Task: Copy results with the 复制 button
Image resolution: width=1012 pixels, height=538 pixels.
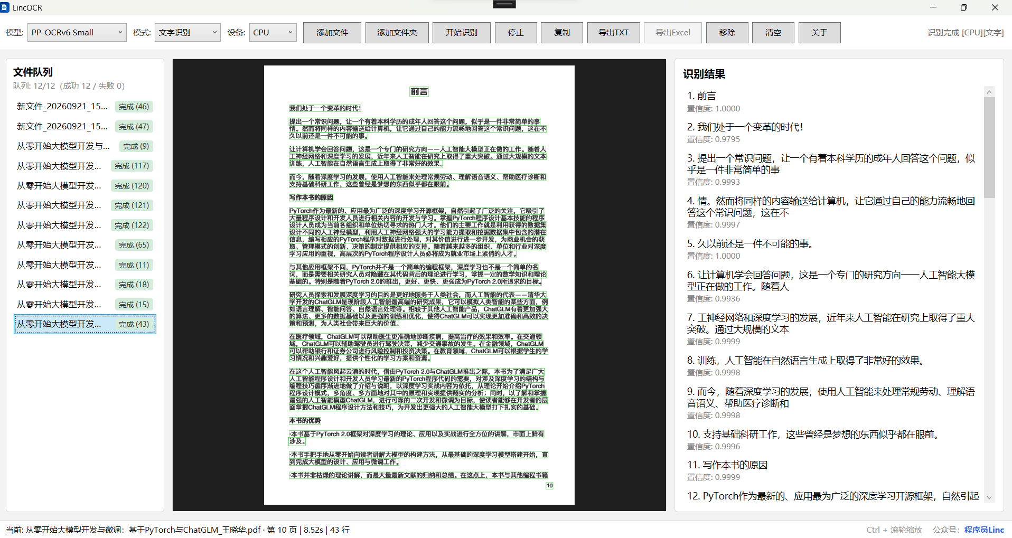Action: coord(562,32)
